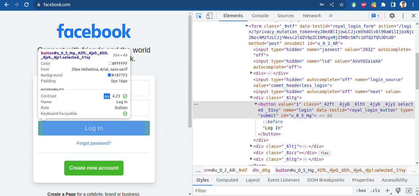Select the ::before pseudo-element
The height and width of the screenshot is (196, 419).
[x=273, y=122]
